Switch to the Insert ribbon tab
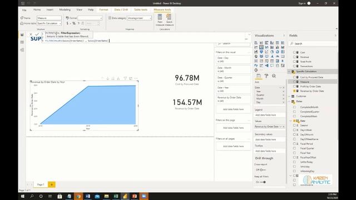The height and width of the screenshot is (200, 356). [50, 10]
